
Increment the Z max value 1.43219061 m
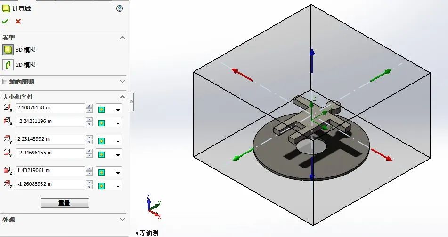(89, 168)
